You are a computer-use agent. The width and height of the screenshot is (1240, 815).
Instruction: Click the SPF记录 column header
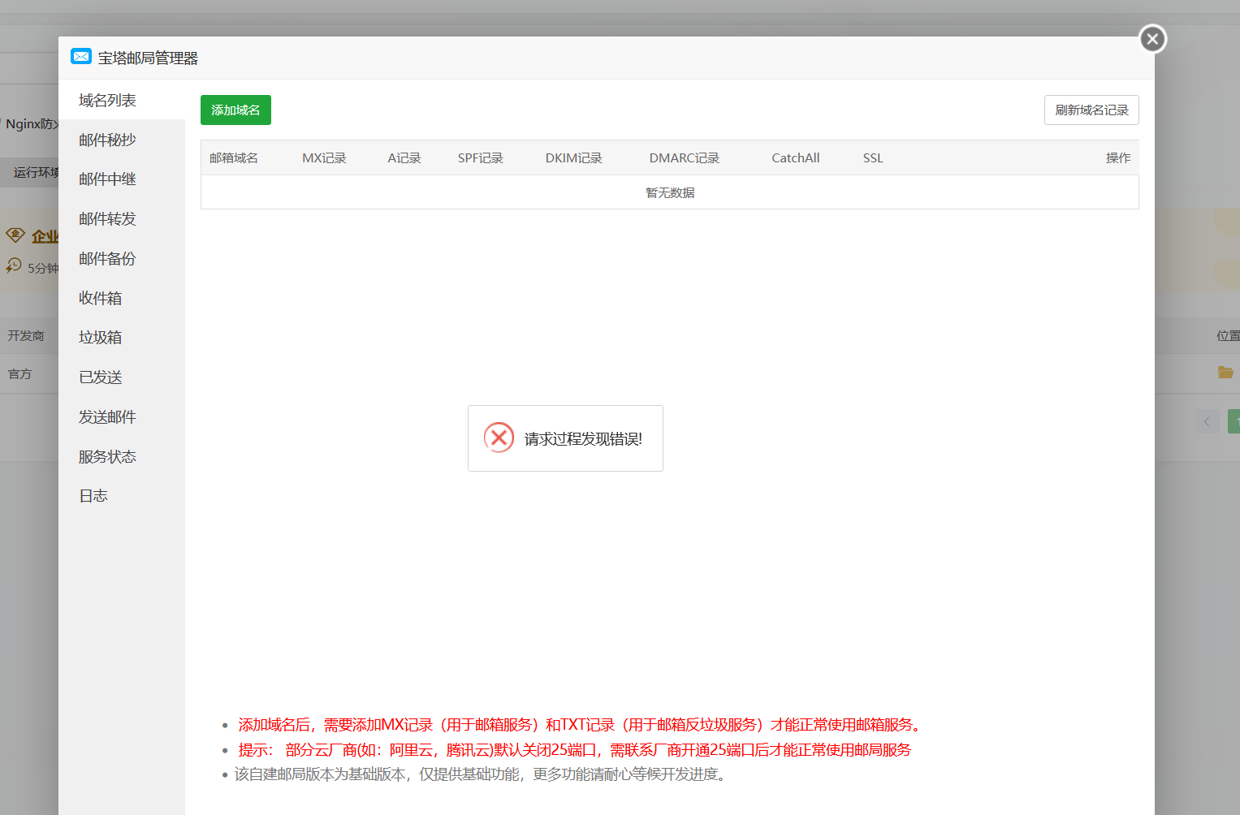(x=480, y=157)
